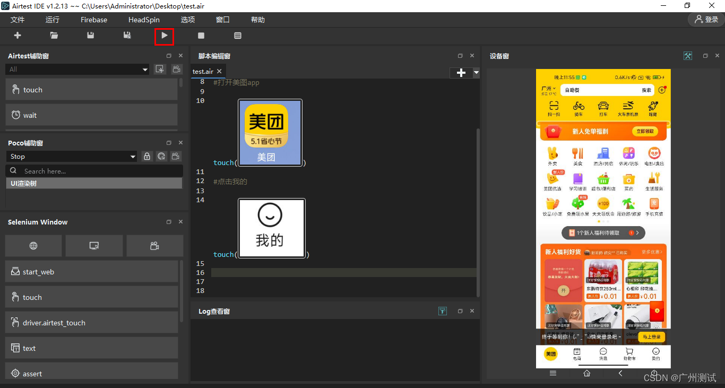Click the Log window filter icon
This screenshot has width=725, height=388.
443,311
